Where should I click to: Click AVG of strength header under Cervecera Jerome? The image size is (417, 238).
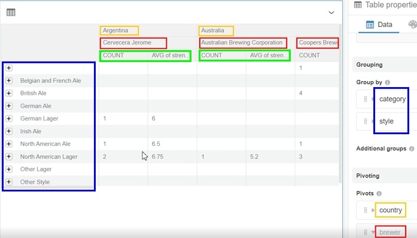click(x=170, y=55)
